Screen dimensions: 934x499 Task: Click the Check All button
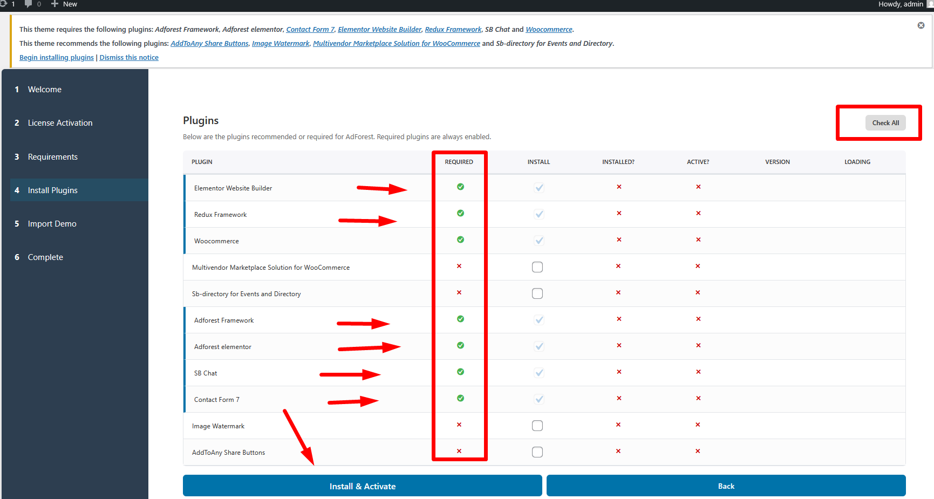[885, 123]
